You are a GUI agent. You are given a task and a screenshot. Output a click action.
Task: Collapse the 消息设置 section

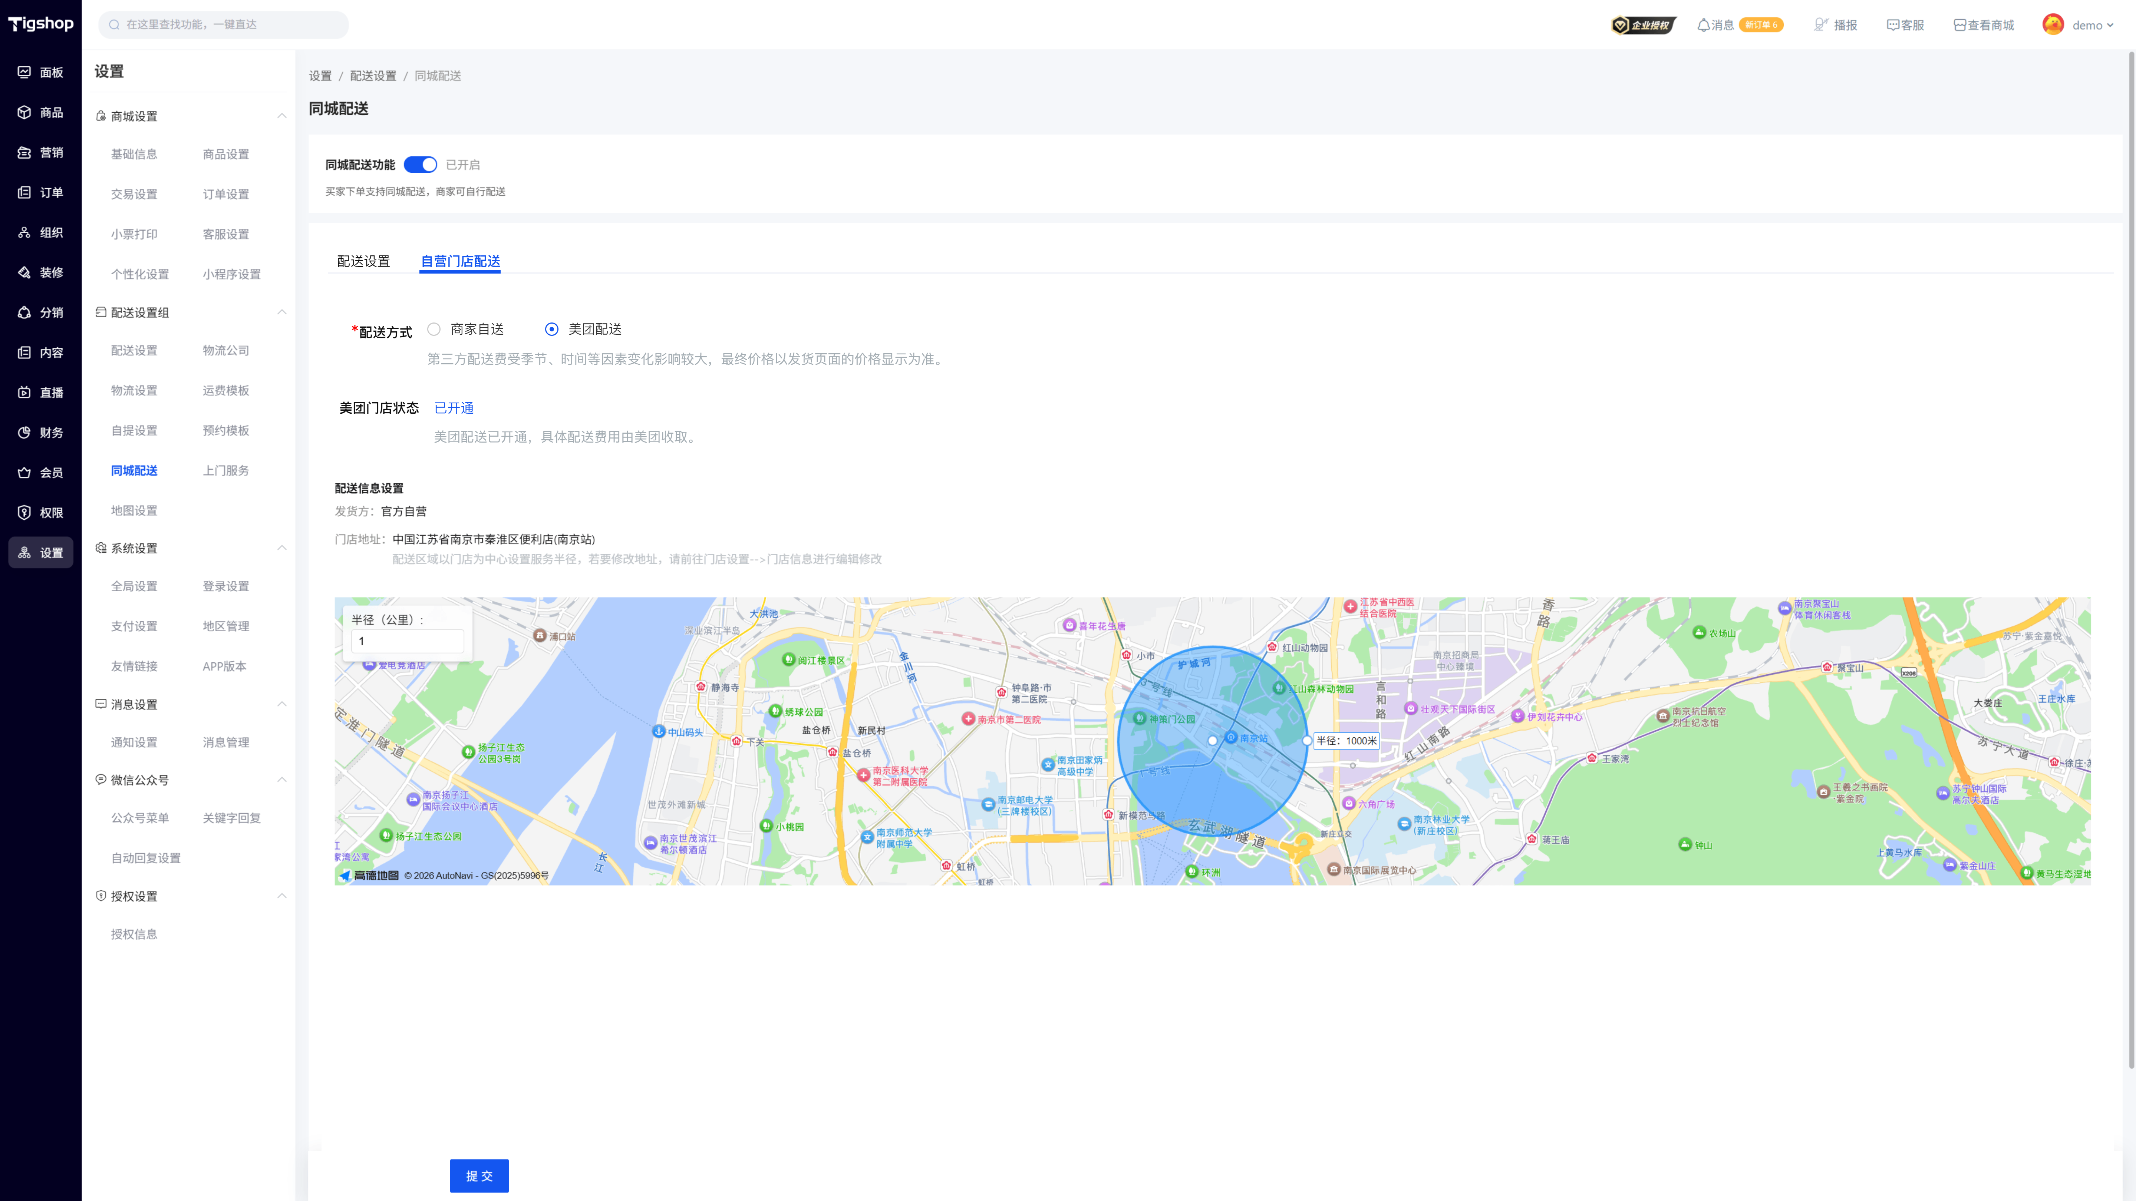(282, 705)
